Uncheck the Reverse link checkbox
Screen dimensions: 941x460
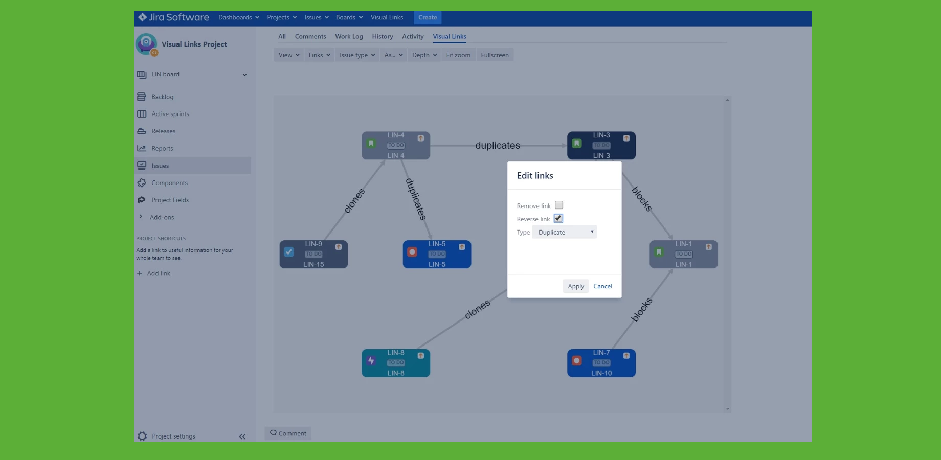coord(558,218)
